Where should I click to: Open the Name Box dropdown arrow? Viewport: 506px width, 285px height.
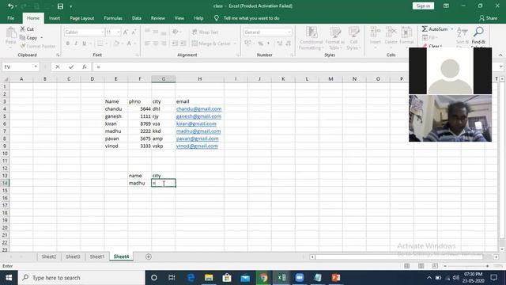point(36,66)
